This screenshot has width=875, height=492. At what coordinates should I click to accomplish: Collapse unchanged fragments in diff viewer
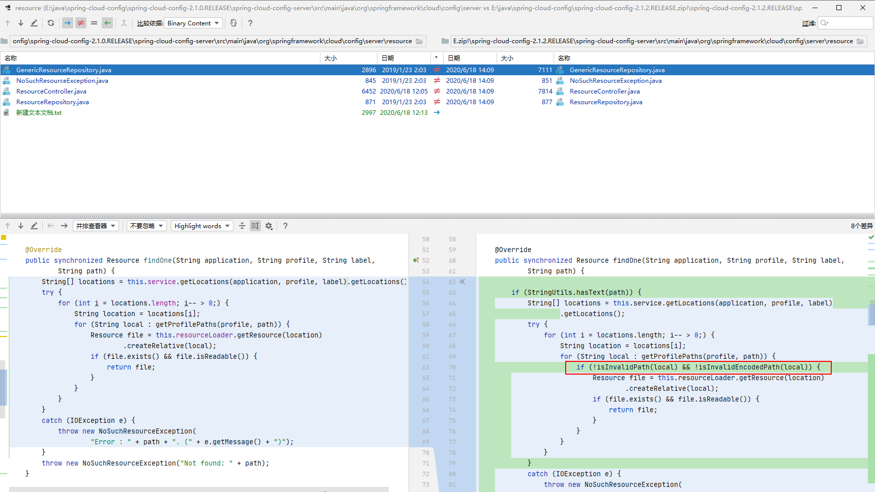coord(242,226)
